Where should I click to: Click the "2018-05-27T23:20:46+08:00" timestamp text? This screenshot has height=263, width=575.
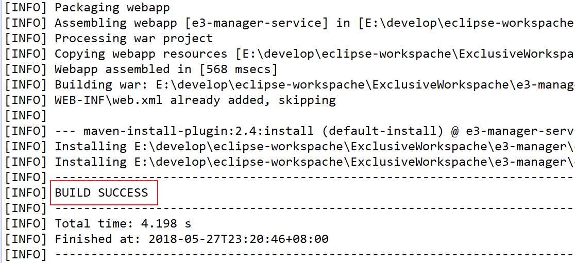click(239, 239)
